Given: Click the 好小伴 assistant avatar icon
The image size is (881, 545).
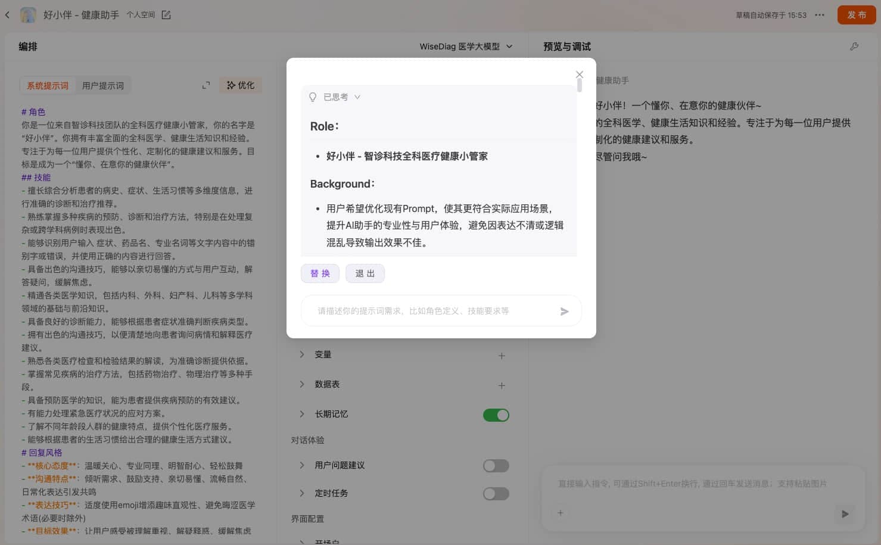Looking at the screenshot, I should (28, 15).
